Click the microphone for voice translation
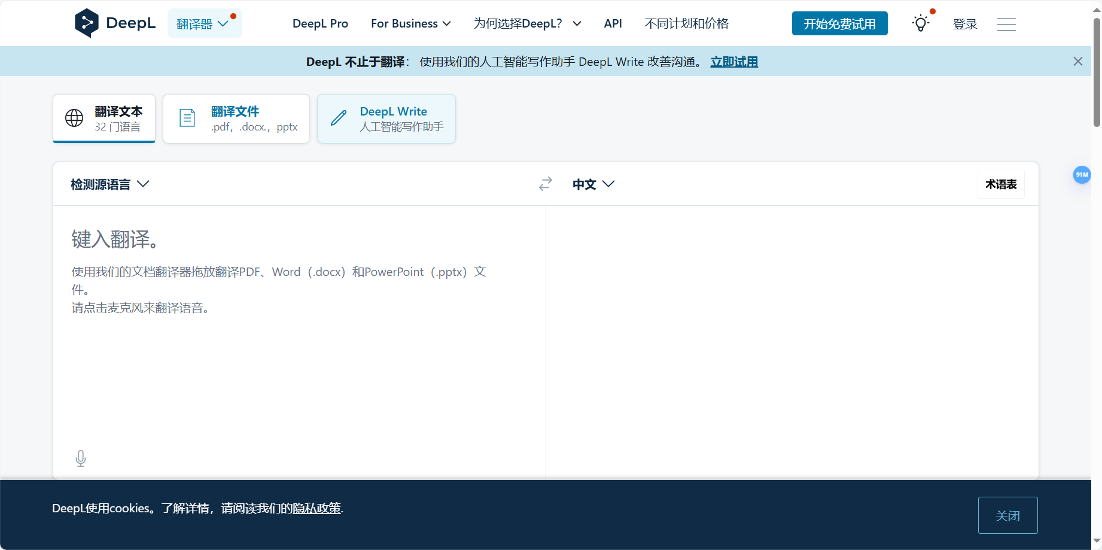Image resolution: width=1102 pixels, height=550 pixels. [81, 458]
